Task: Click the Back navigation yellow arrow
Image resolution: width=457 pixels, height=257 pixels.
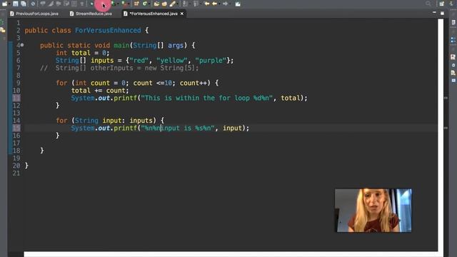Action: (215, 4)
